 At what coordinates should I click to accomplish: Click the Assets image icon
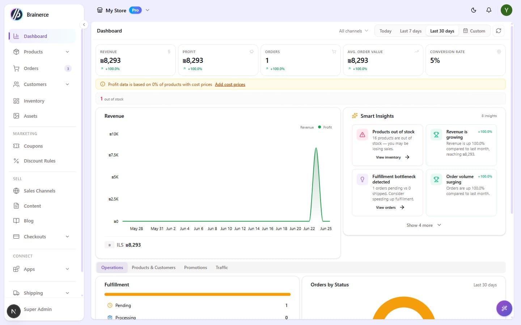(x=16, y=116)
